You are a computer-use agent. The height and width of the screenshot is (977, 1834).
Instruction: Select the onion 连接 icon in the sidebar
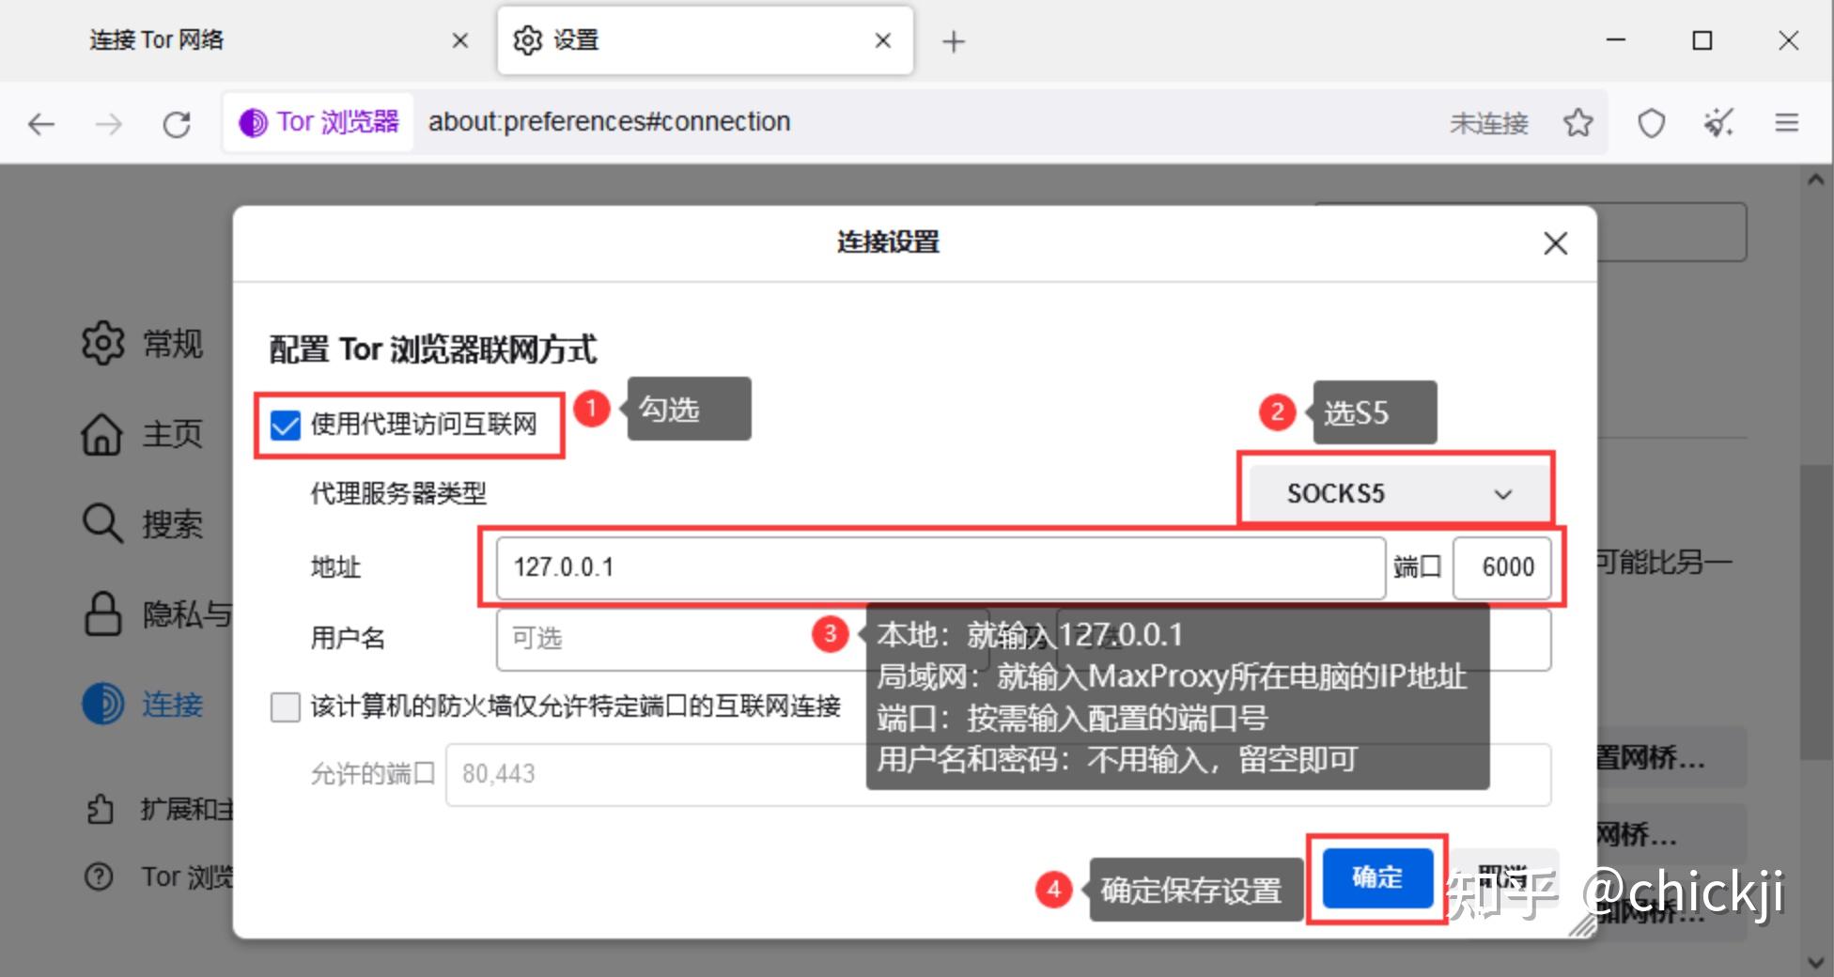tap(102, 705)
